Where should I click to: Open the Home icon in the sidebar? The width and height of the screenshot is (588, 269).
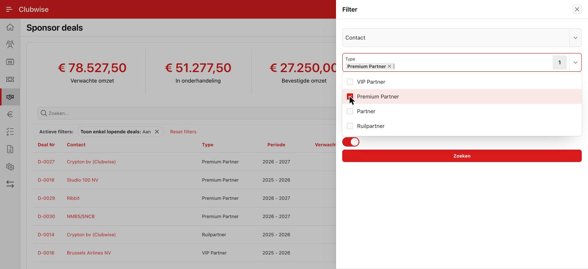pos(10,27)
